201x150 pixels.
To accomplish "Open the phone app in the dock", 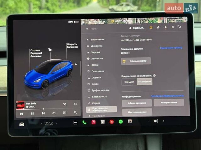I will click(x=84, y=122).
